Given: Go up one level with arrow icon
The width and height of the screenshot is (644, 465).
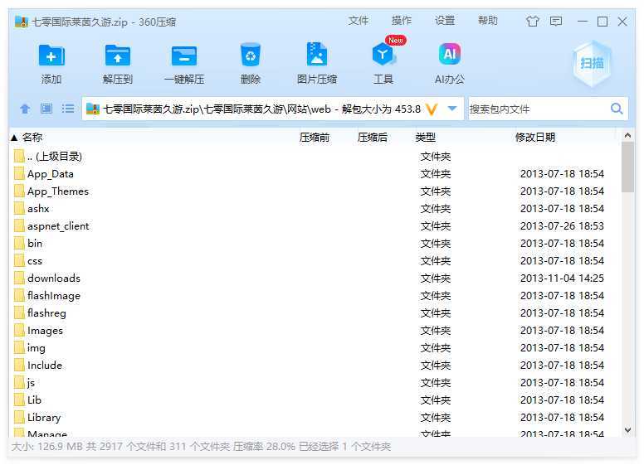Looking at the screenshot, I should click(x=25, y=109).
